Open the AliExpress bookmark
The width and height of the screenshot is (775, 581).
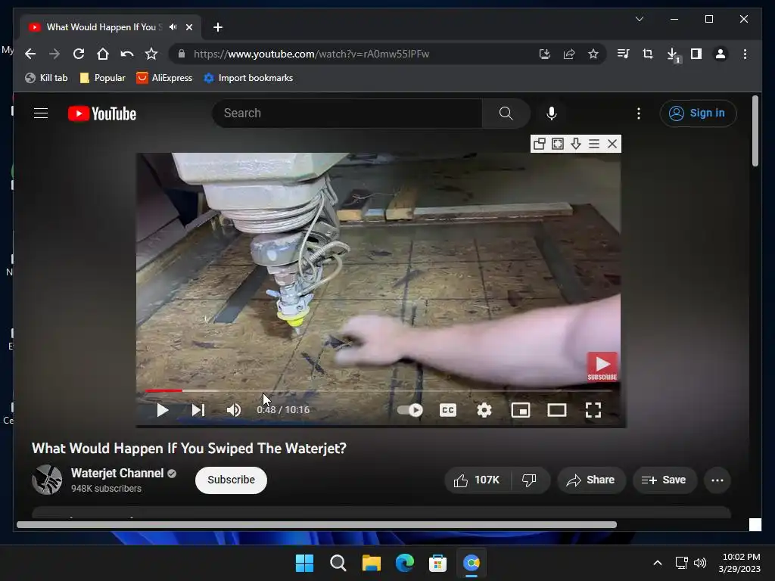coord(164,78)
